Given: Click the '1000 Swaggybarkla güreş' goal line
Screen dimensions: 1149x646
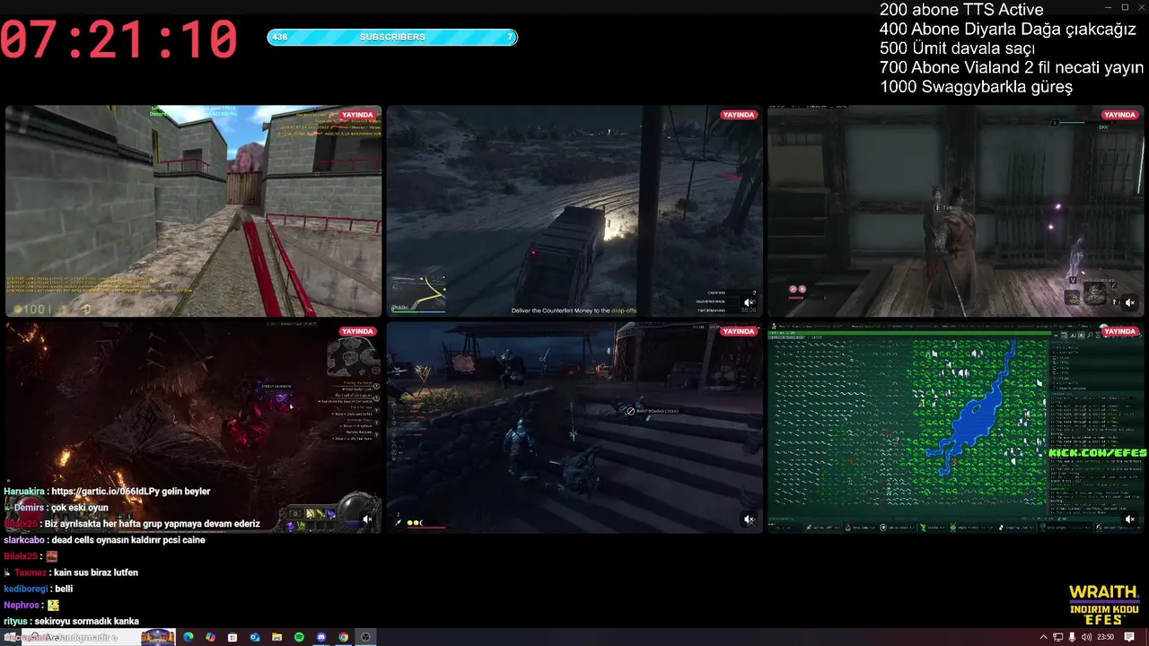Looking at the screenshot, I should [x=976, y=87].
